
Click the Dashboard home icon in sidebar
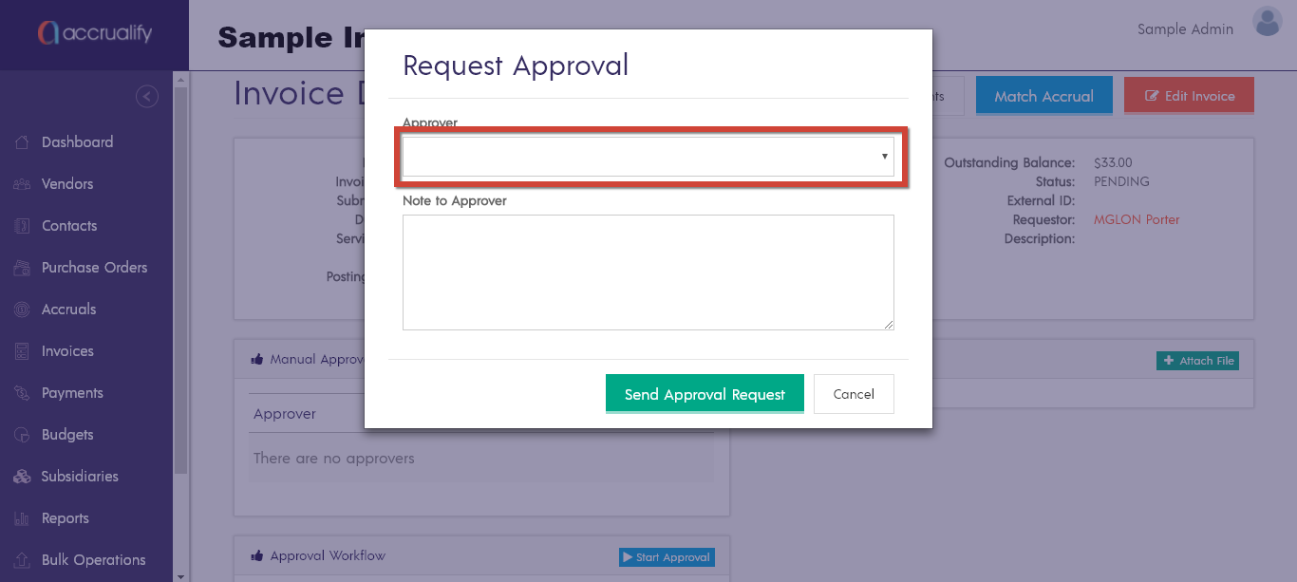23,142
